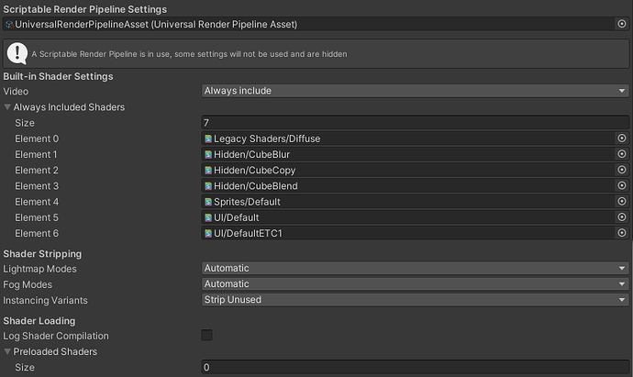Click the Always Included Shaders Size field

point(414,123)
